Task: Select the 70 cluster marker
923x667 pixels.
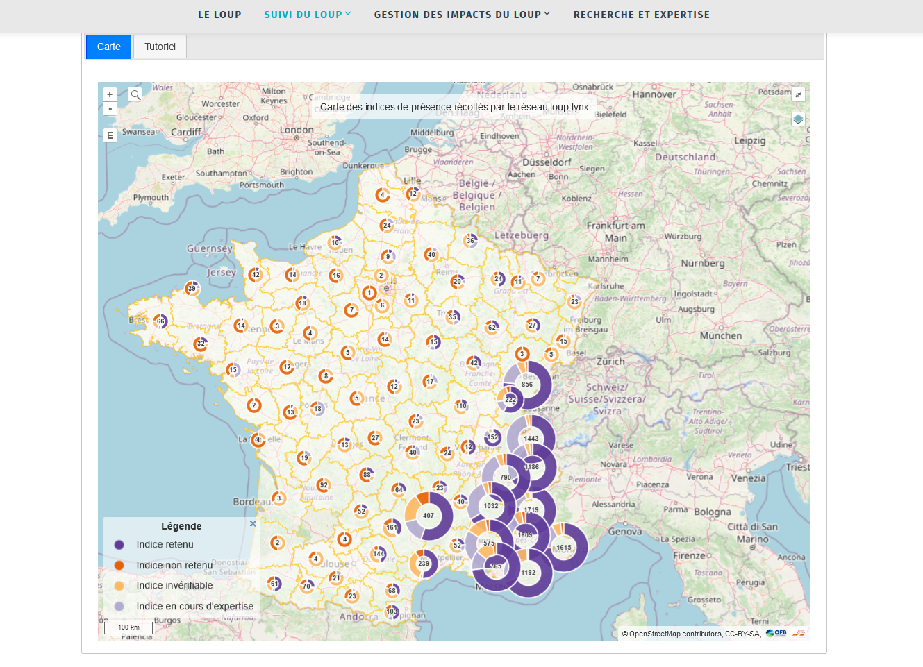Action: [x=307, y=586]
